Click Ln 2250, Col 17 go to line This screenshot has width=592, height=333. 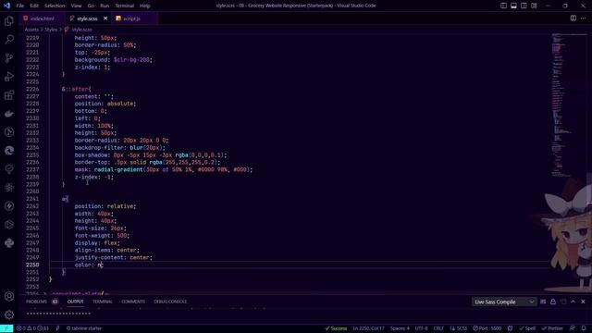pos(368,328)
